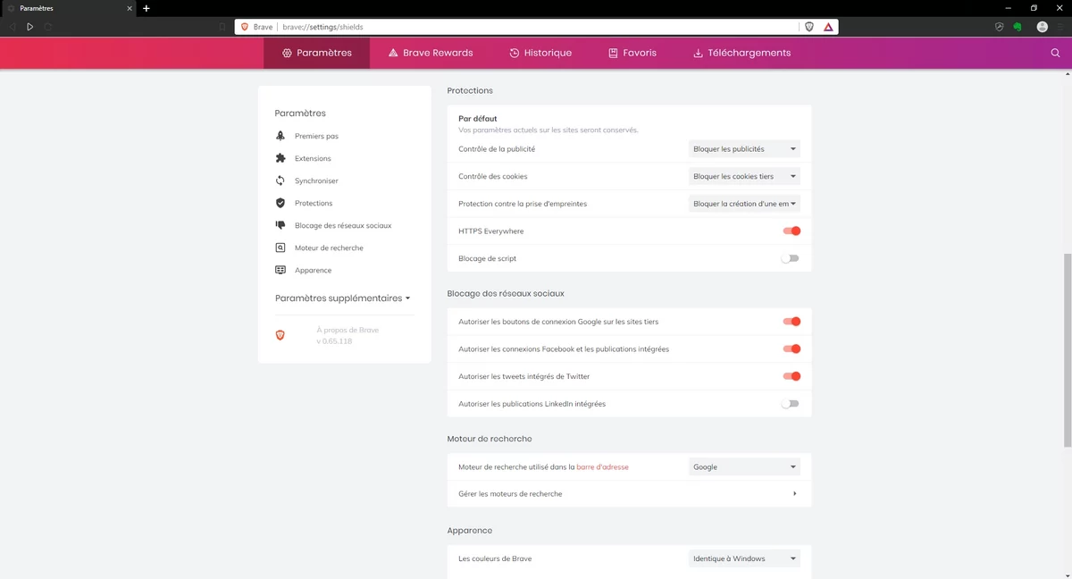Enable the Blocage de script toggle

[791, 258]
